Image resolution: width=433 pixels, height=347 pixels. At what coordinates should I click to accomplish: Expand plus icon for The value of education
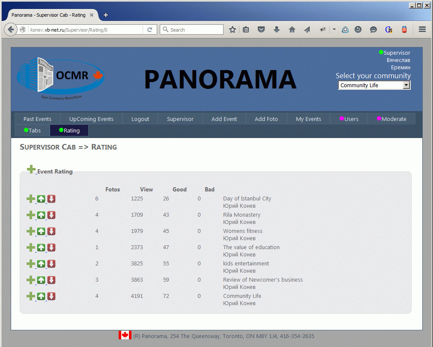(31, 247)
